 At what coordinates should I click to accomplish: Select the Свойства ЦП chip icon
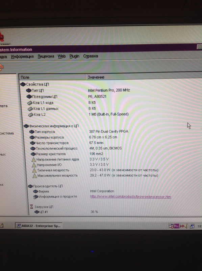pos(23,84)
